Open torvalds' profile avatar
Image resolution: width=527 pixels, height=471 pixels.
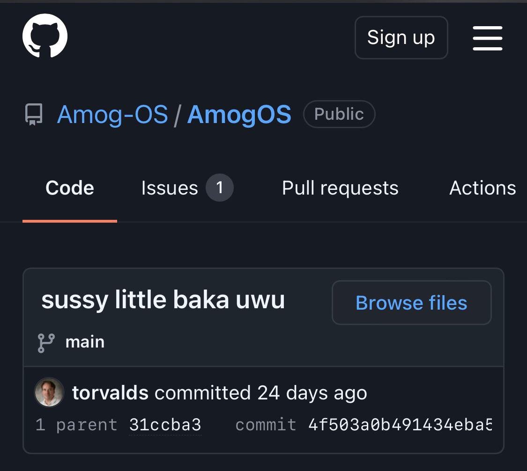[48, 392]
